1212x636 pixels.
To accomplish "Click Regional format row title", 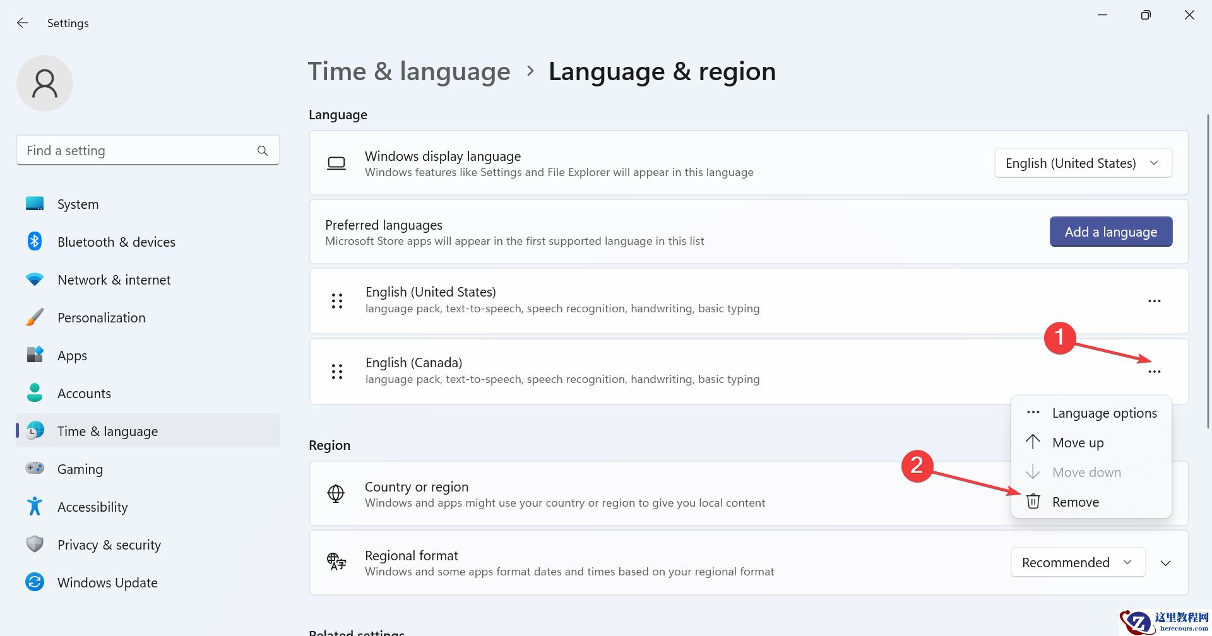I will point(412,556).
